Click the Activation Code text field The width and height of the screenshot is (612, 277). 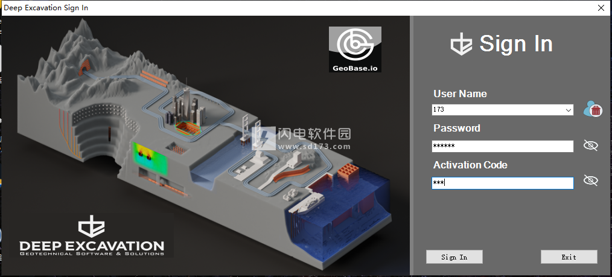502,183
